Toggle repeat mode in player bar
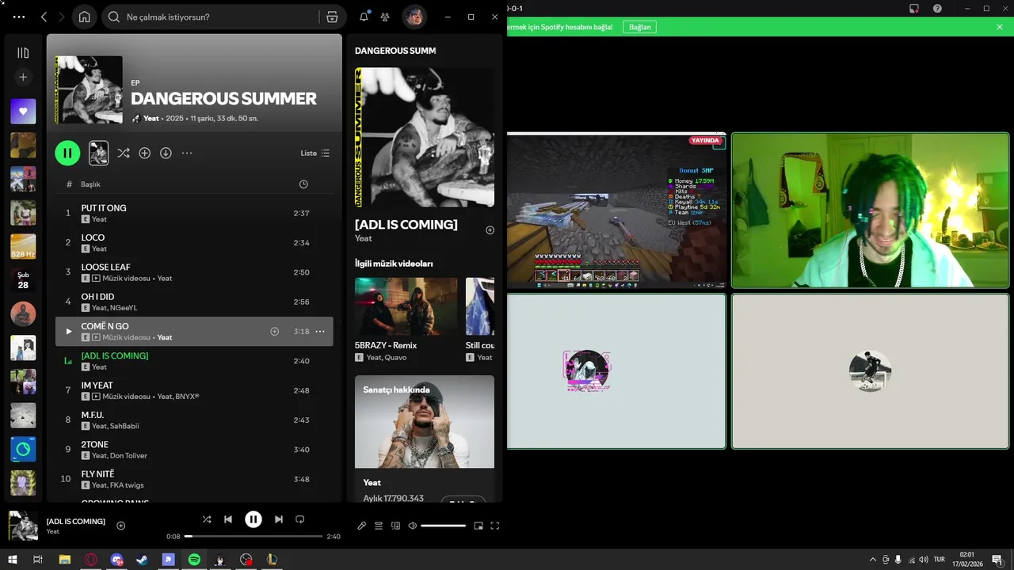Viewport: 1014px width, 570px height. click(x=300, y=519)
